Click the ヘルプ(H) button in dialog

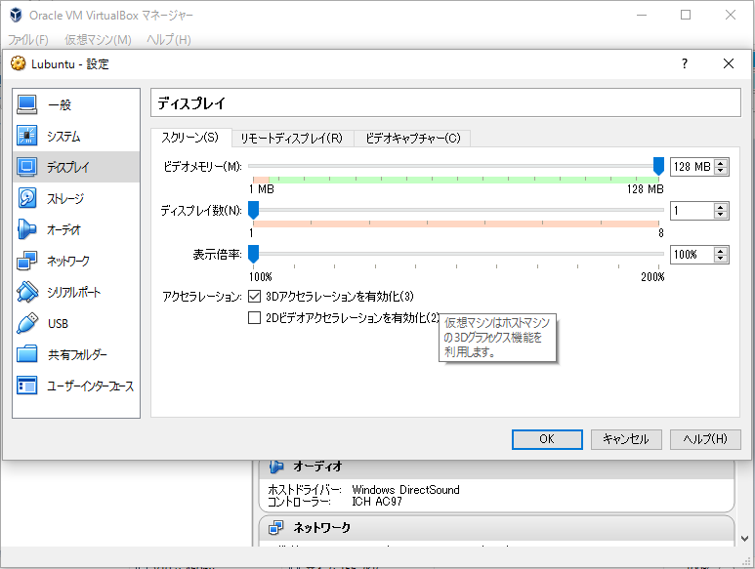tap(705, 439)
